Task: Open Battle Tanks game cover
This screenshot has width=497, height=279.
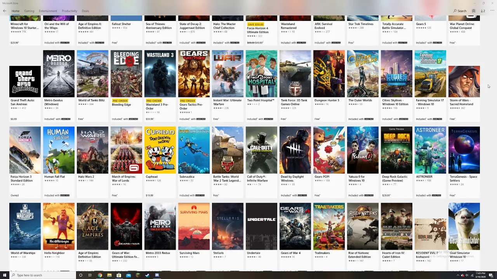Action: click(x=228, y=150)
